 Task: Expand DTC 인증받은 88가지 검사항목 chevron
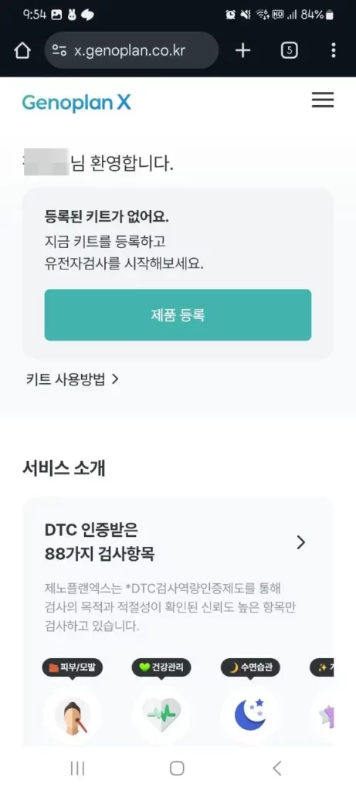pyautogui.click(x=301, y=542)
